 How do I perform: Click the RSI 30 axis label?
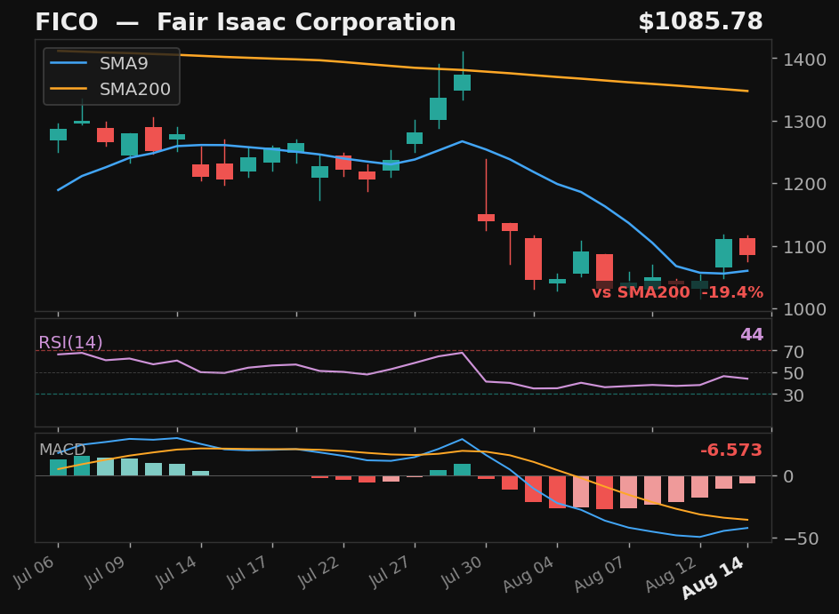(794, 395)
